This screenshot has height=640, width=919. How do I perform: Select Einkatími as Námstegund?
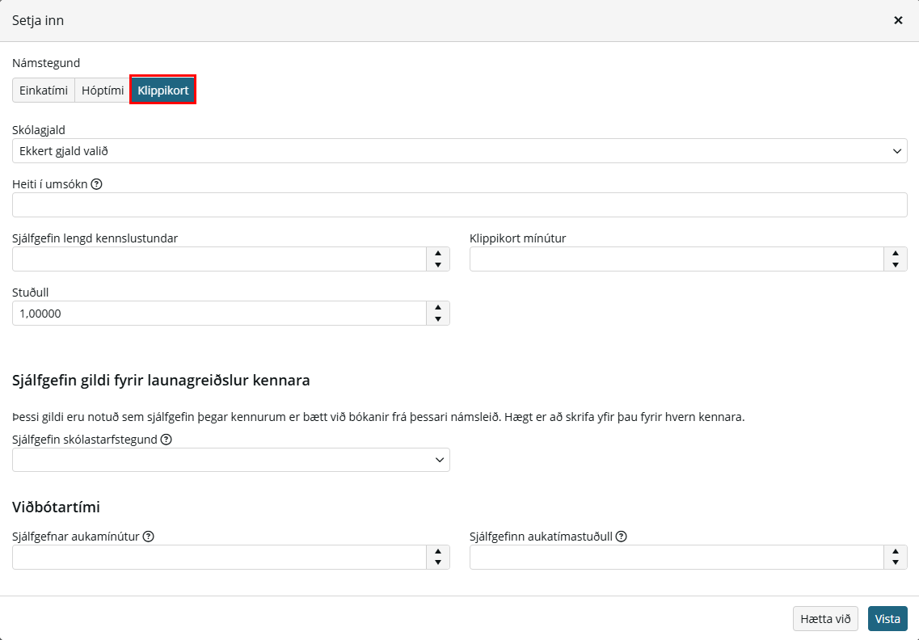coord(44,91)
